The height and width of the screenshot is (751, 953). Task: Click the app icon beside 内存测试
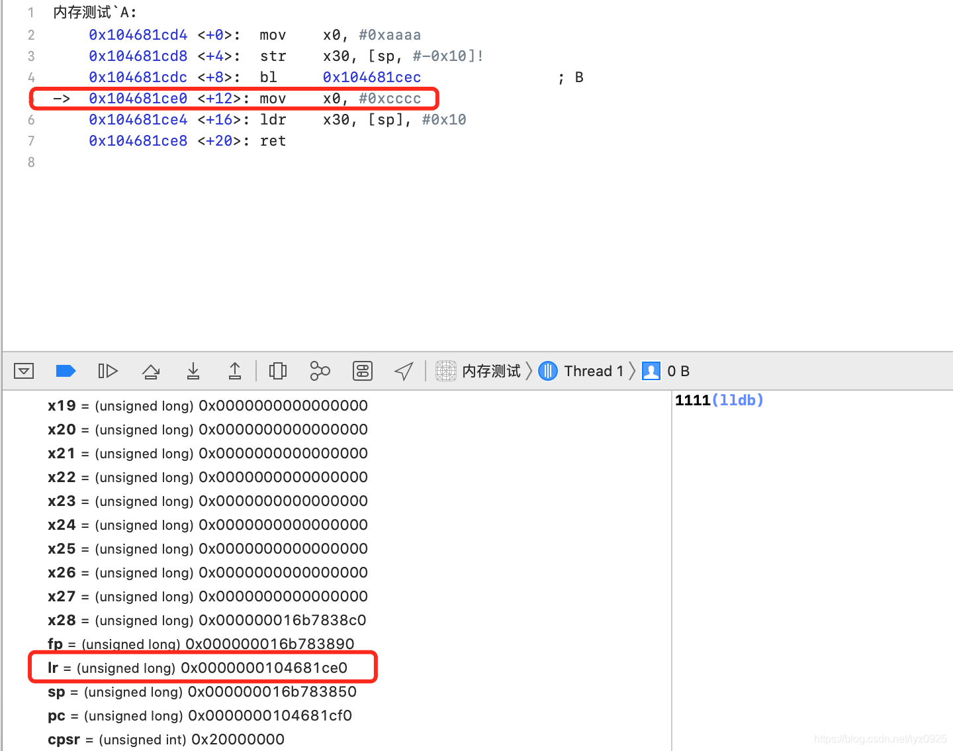point(446,371)
